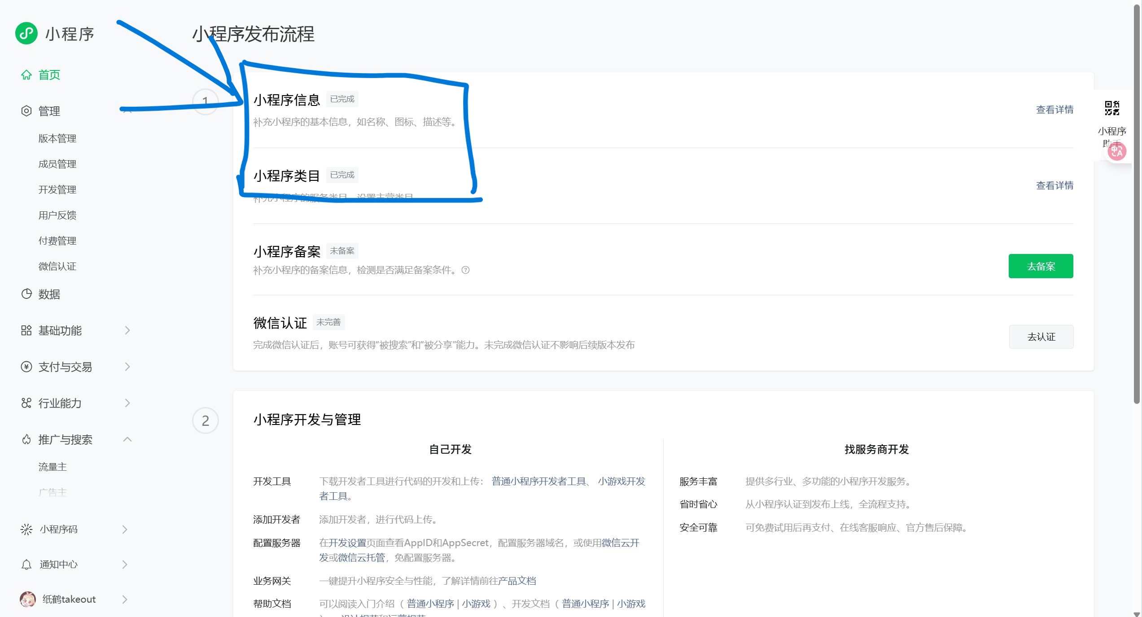The height and width of the screenshot is (617, 1142).
Task: Go to 首页 in sidebar
Action: tap(49, 75)
